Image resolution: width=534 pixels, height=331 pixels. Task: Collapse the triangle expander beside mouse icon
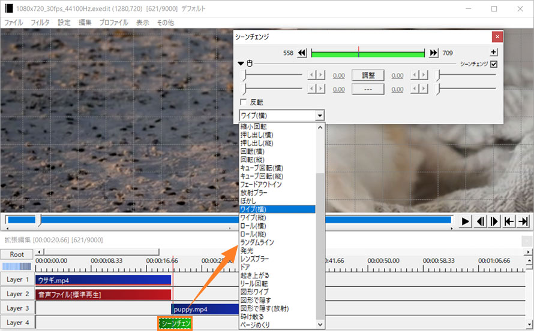coord(241,63)
